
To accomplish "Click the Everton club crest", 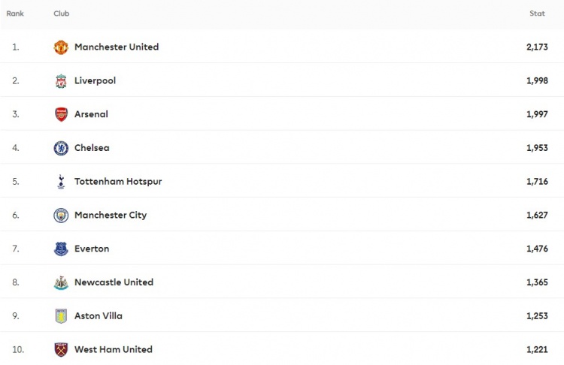I will tap(61, 249).
